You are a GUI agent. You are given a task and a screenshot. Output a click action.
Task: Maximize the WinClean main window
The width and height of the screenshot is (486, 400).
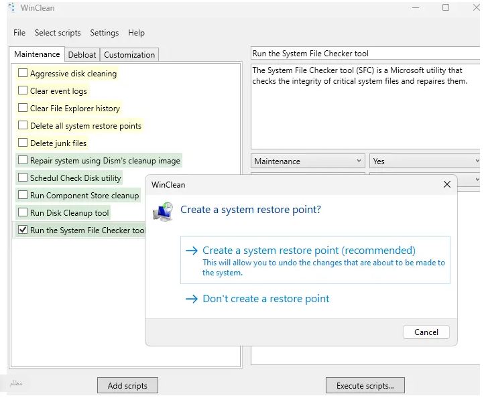point(446,7)
